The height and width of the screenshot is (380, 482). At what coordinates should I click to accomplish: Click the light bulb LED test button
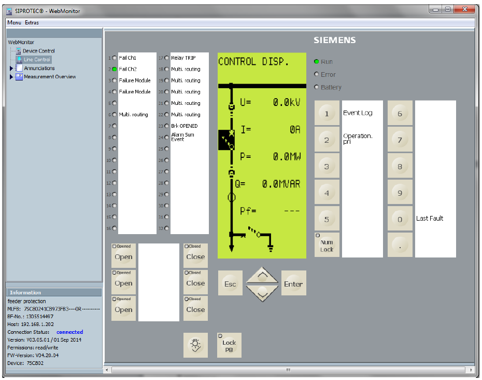[x=195, y=345]
